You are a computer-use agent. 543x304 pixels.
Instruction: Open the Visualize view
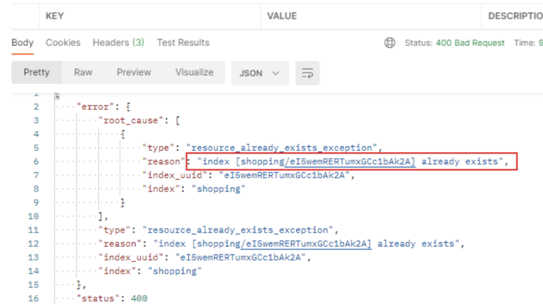pos(194,73)
